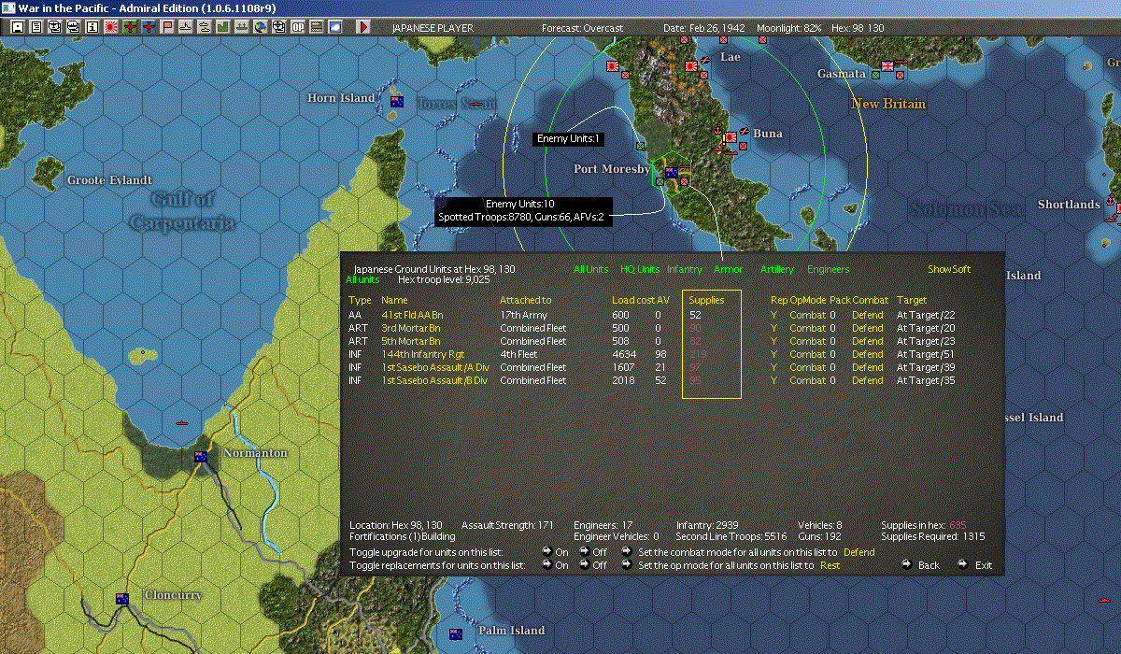This screenshot has width=1121, height=654.
Task: Open unit 41st Fld AA Bn
Action: pyautogui.click(x=412, y=315)
